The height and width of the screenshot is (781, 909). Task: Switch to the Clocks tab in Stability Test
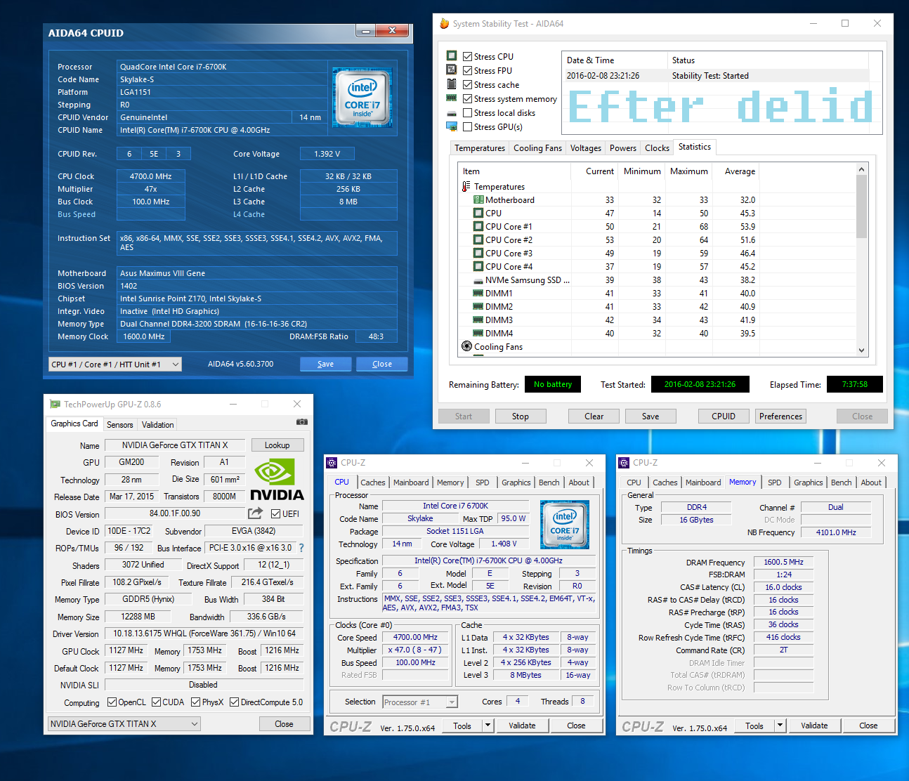pos(657,148)
